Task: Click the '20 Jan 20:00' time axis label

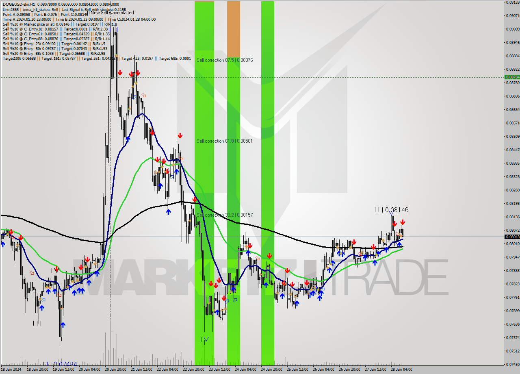Action: (x=115, y=370)
